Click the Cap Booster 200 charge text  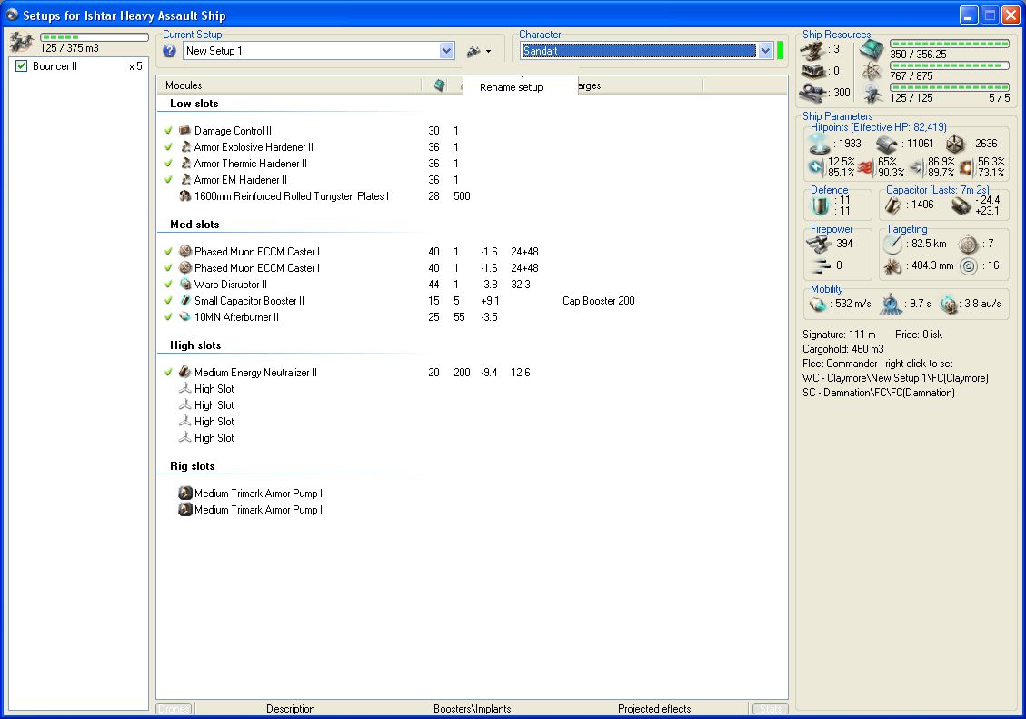point(598,301)
